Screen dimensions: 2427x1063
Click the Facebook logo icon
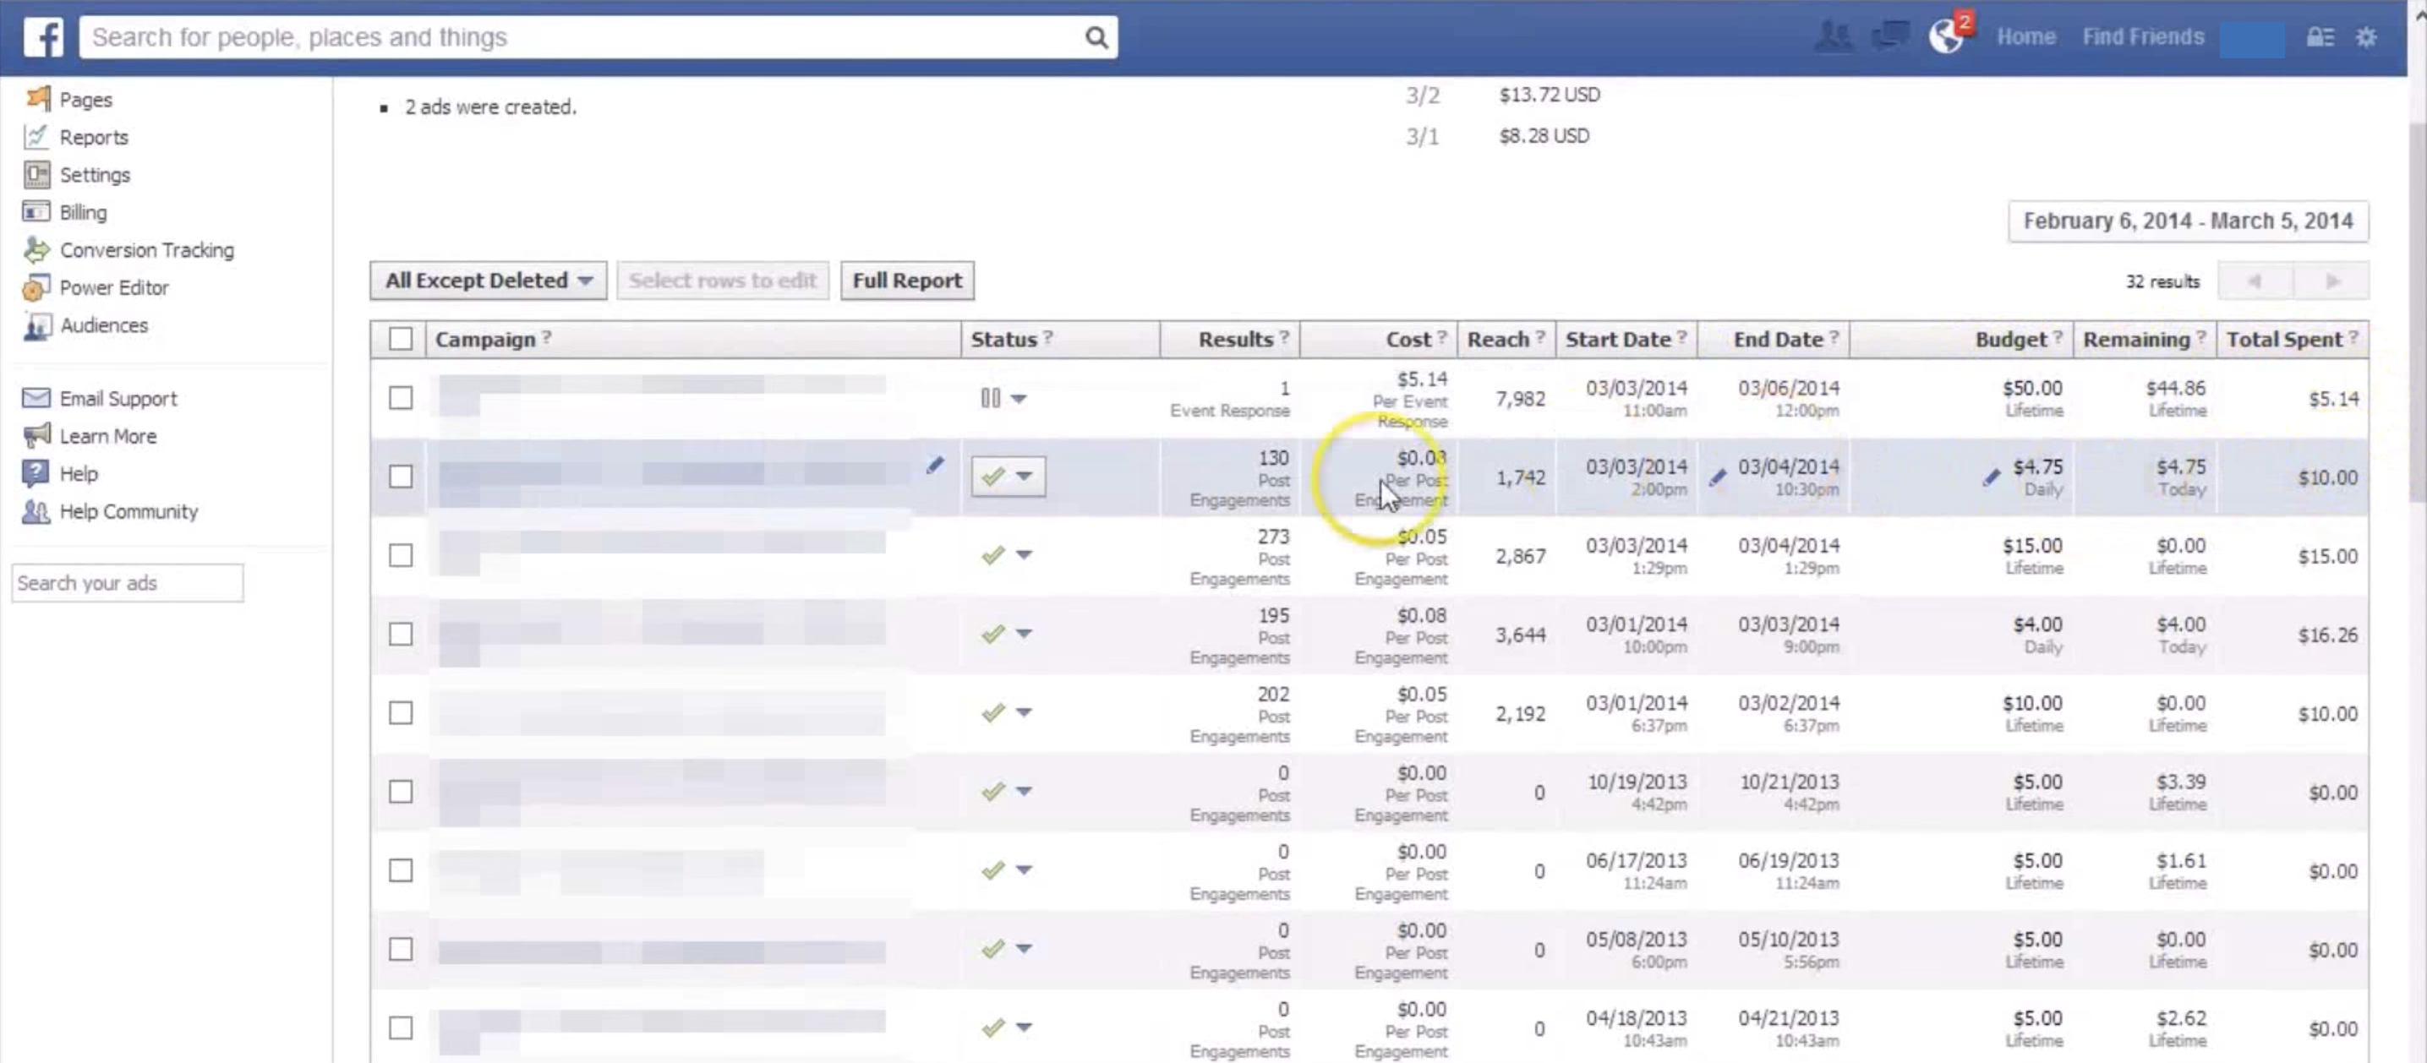coord(43,36)
